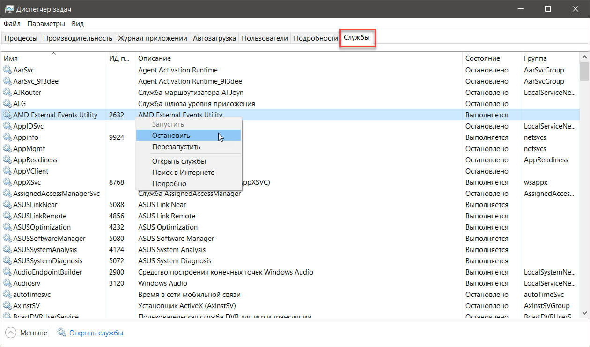The height and width of the screenshot is (347, 590).
Task: Open the Параметры menu
Action: (x=46, y=24)
